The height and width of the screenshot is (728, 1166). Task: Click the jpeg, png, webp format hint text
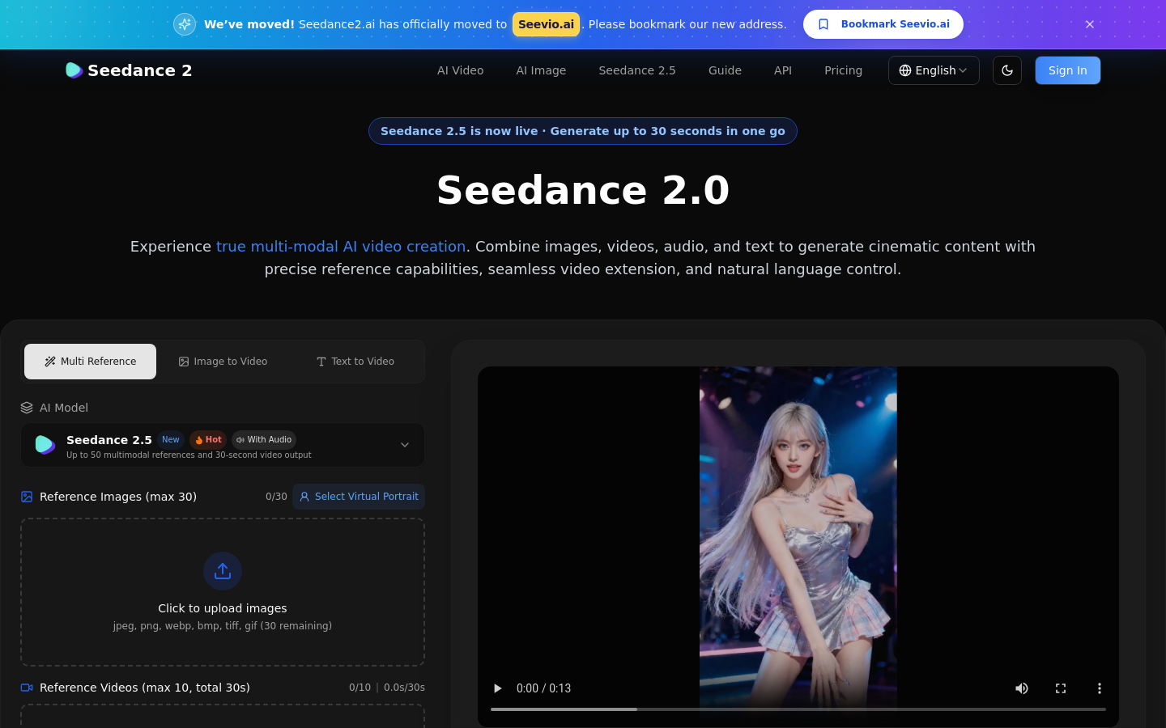point(223,626)
